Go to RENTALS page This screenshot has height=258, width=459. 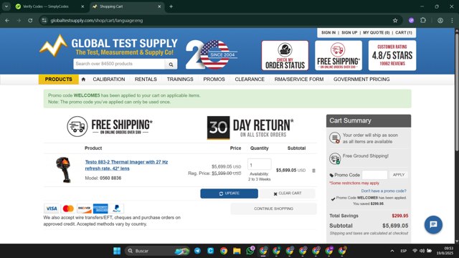click(146, 80)
